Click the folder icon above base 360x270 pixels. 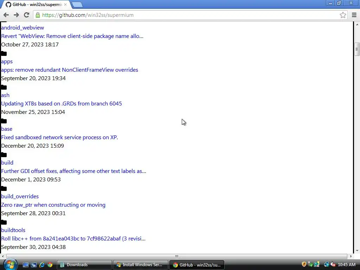click(x=4, y=121)
